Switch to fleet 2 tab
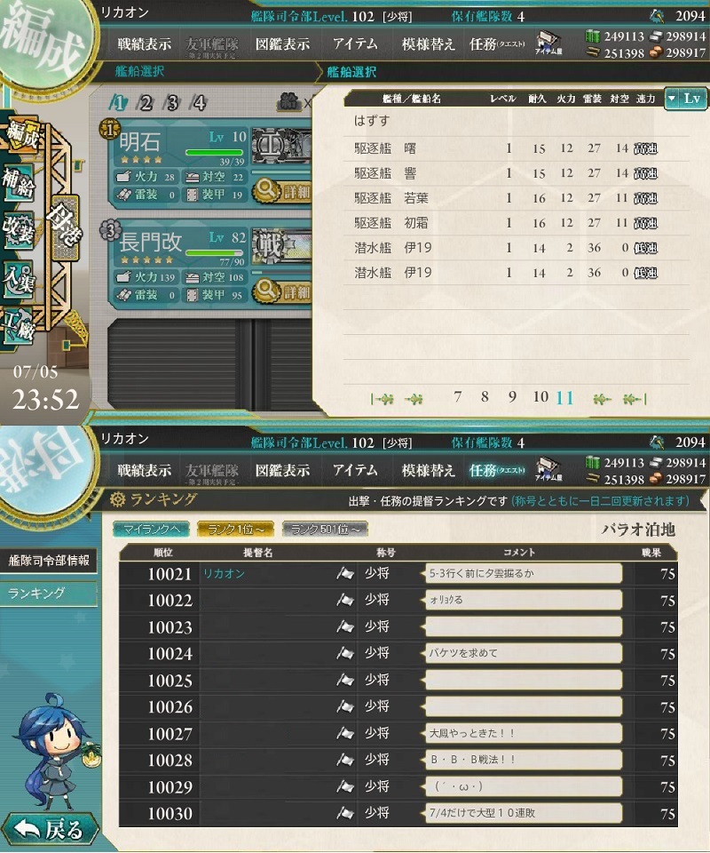This screenshot has height=853, width=710. point(145,102)
